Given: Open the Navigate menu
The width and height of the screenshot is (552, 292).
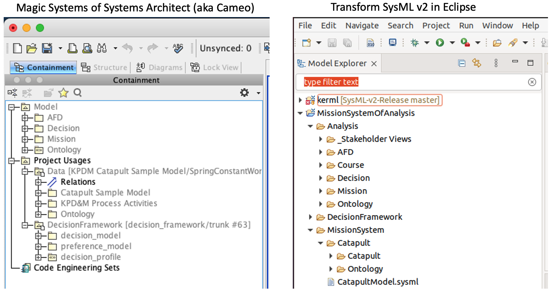Looking at the screenshot, I should (362, 25).
